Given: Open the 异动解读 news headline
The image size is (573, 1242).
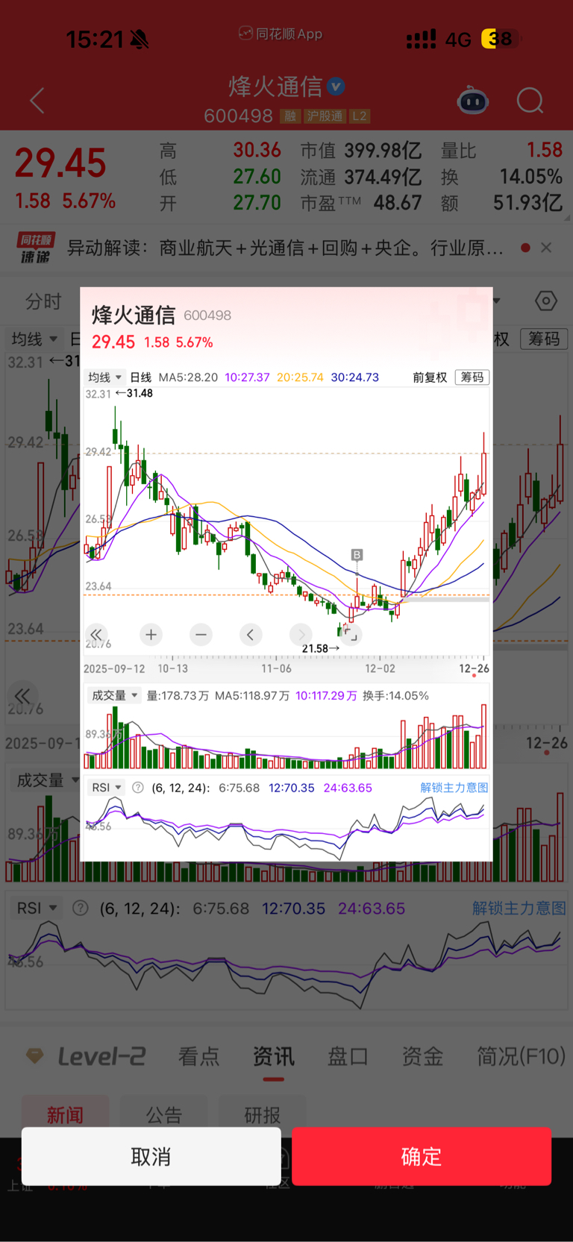Looking at the screenshot, I should pos(285,248).
